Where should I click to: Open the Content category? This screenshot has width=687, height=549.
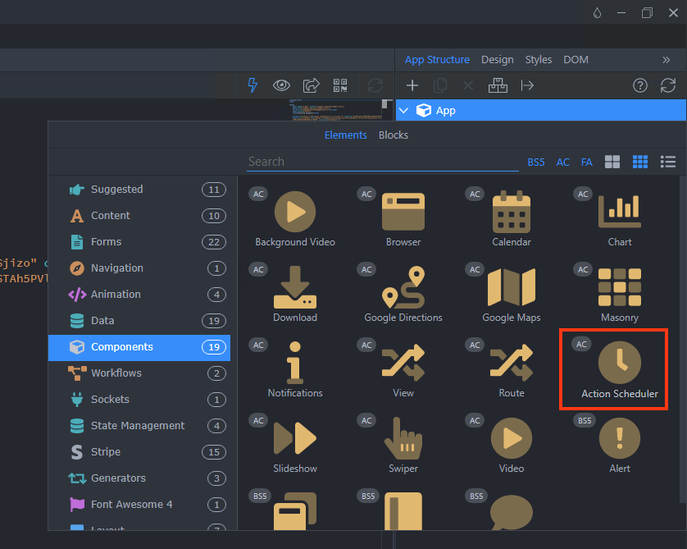(x=139, y=216)
